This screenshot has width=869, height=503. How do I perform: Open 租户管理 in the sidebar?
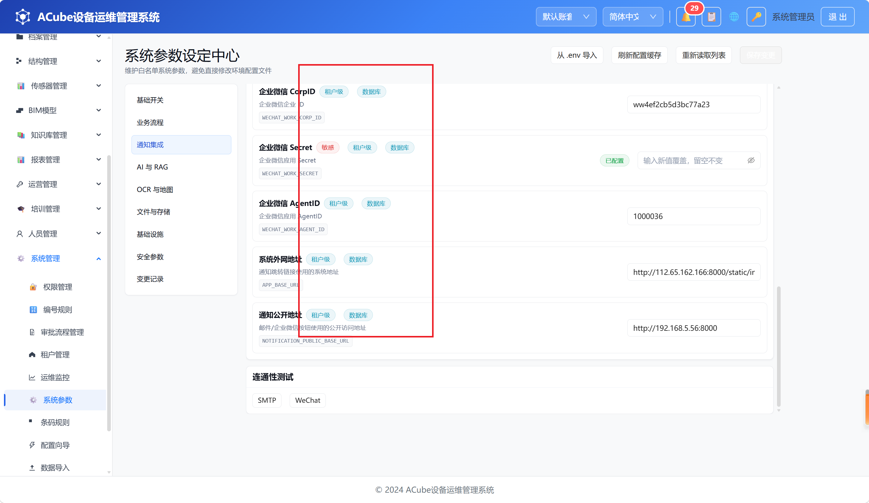click(x=55, y=355)
